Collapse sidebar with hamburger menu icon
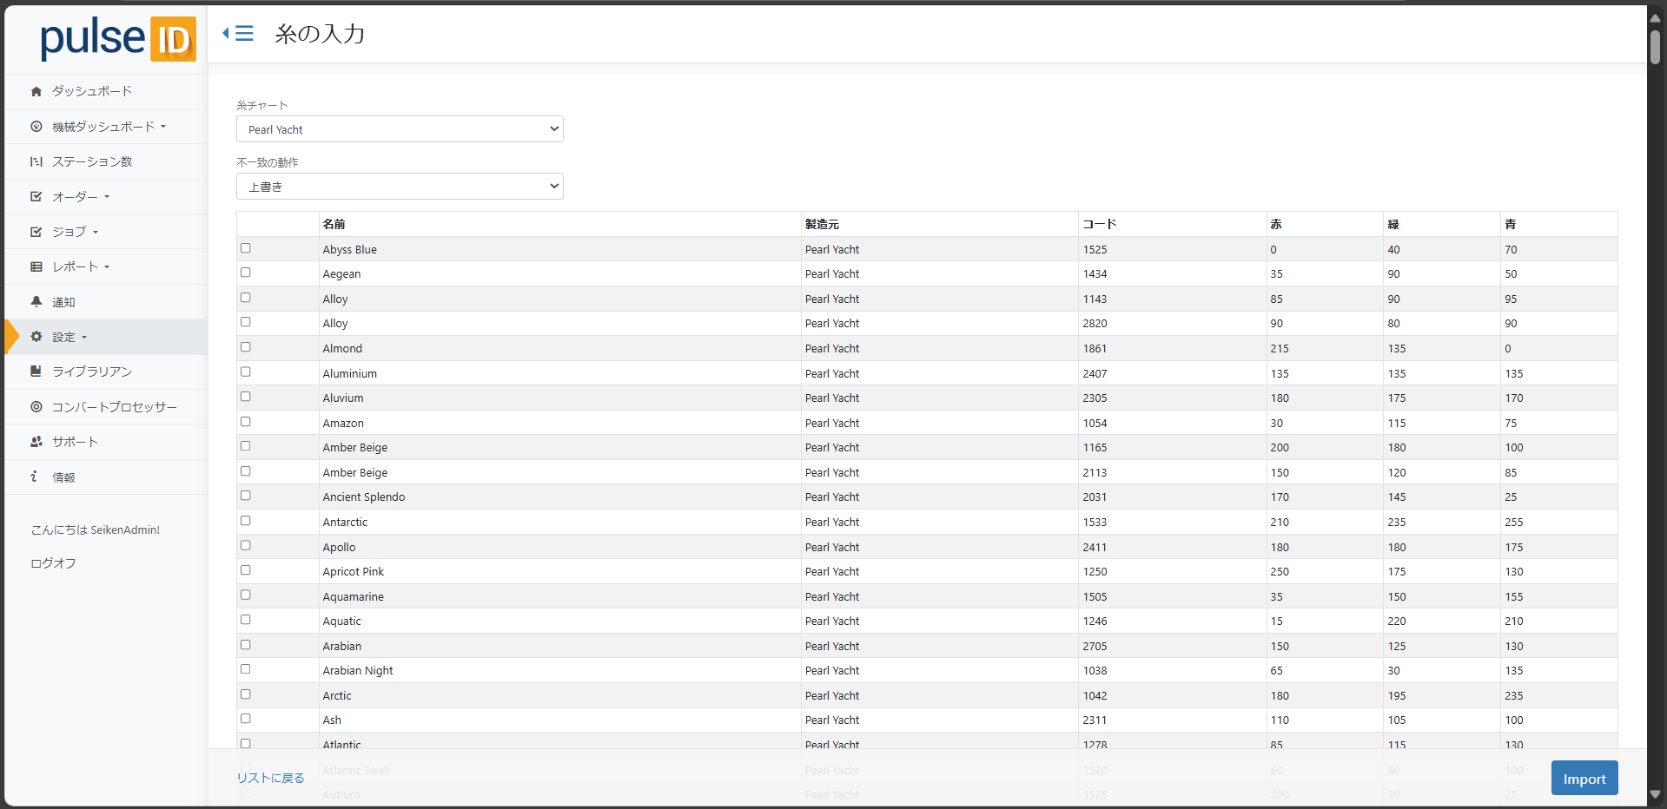This screenshot has height=809, width=1667. [x=238, y=33]
